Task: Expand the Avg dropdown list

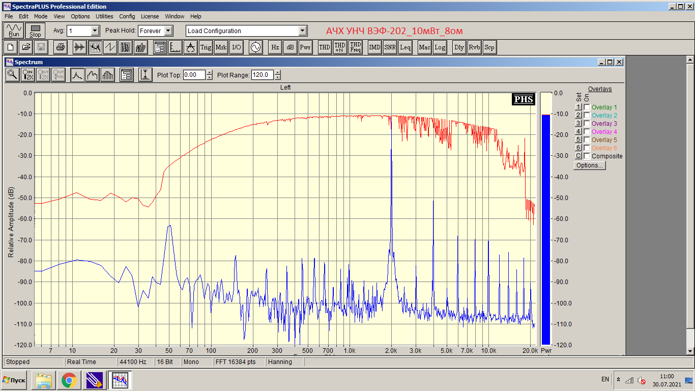Action: click(95, 31)
